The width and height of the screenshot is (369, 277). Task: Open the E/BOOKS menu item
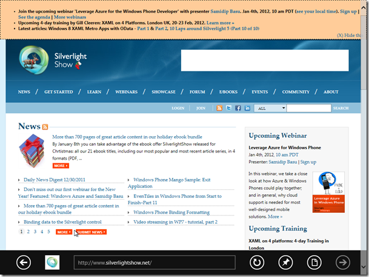pos(228,92)
